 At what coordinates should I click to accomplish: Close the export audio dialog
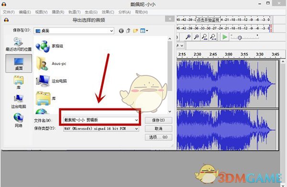(x=170, y=19)
